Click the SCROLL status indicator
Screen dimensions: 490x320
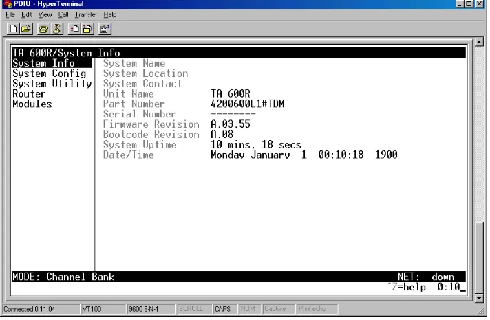pyautogui.click(x=194, y=309)
